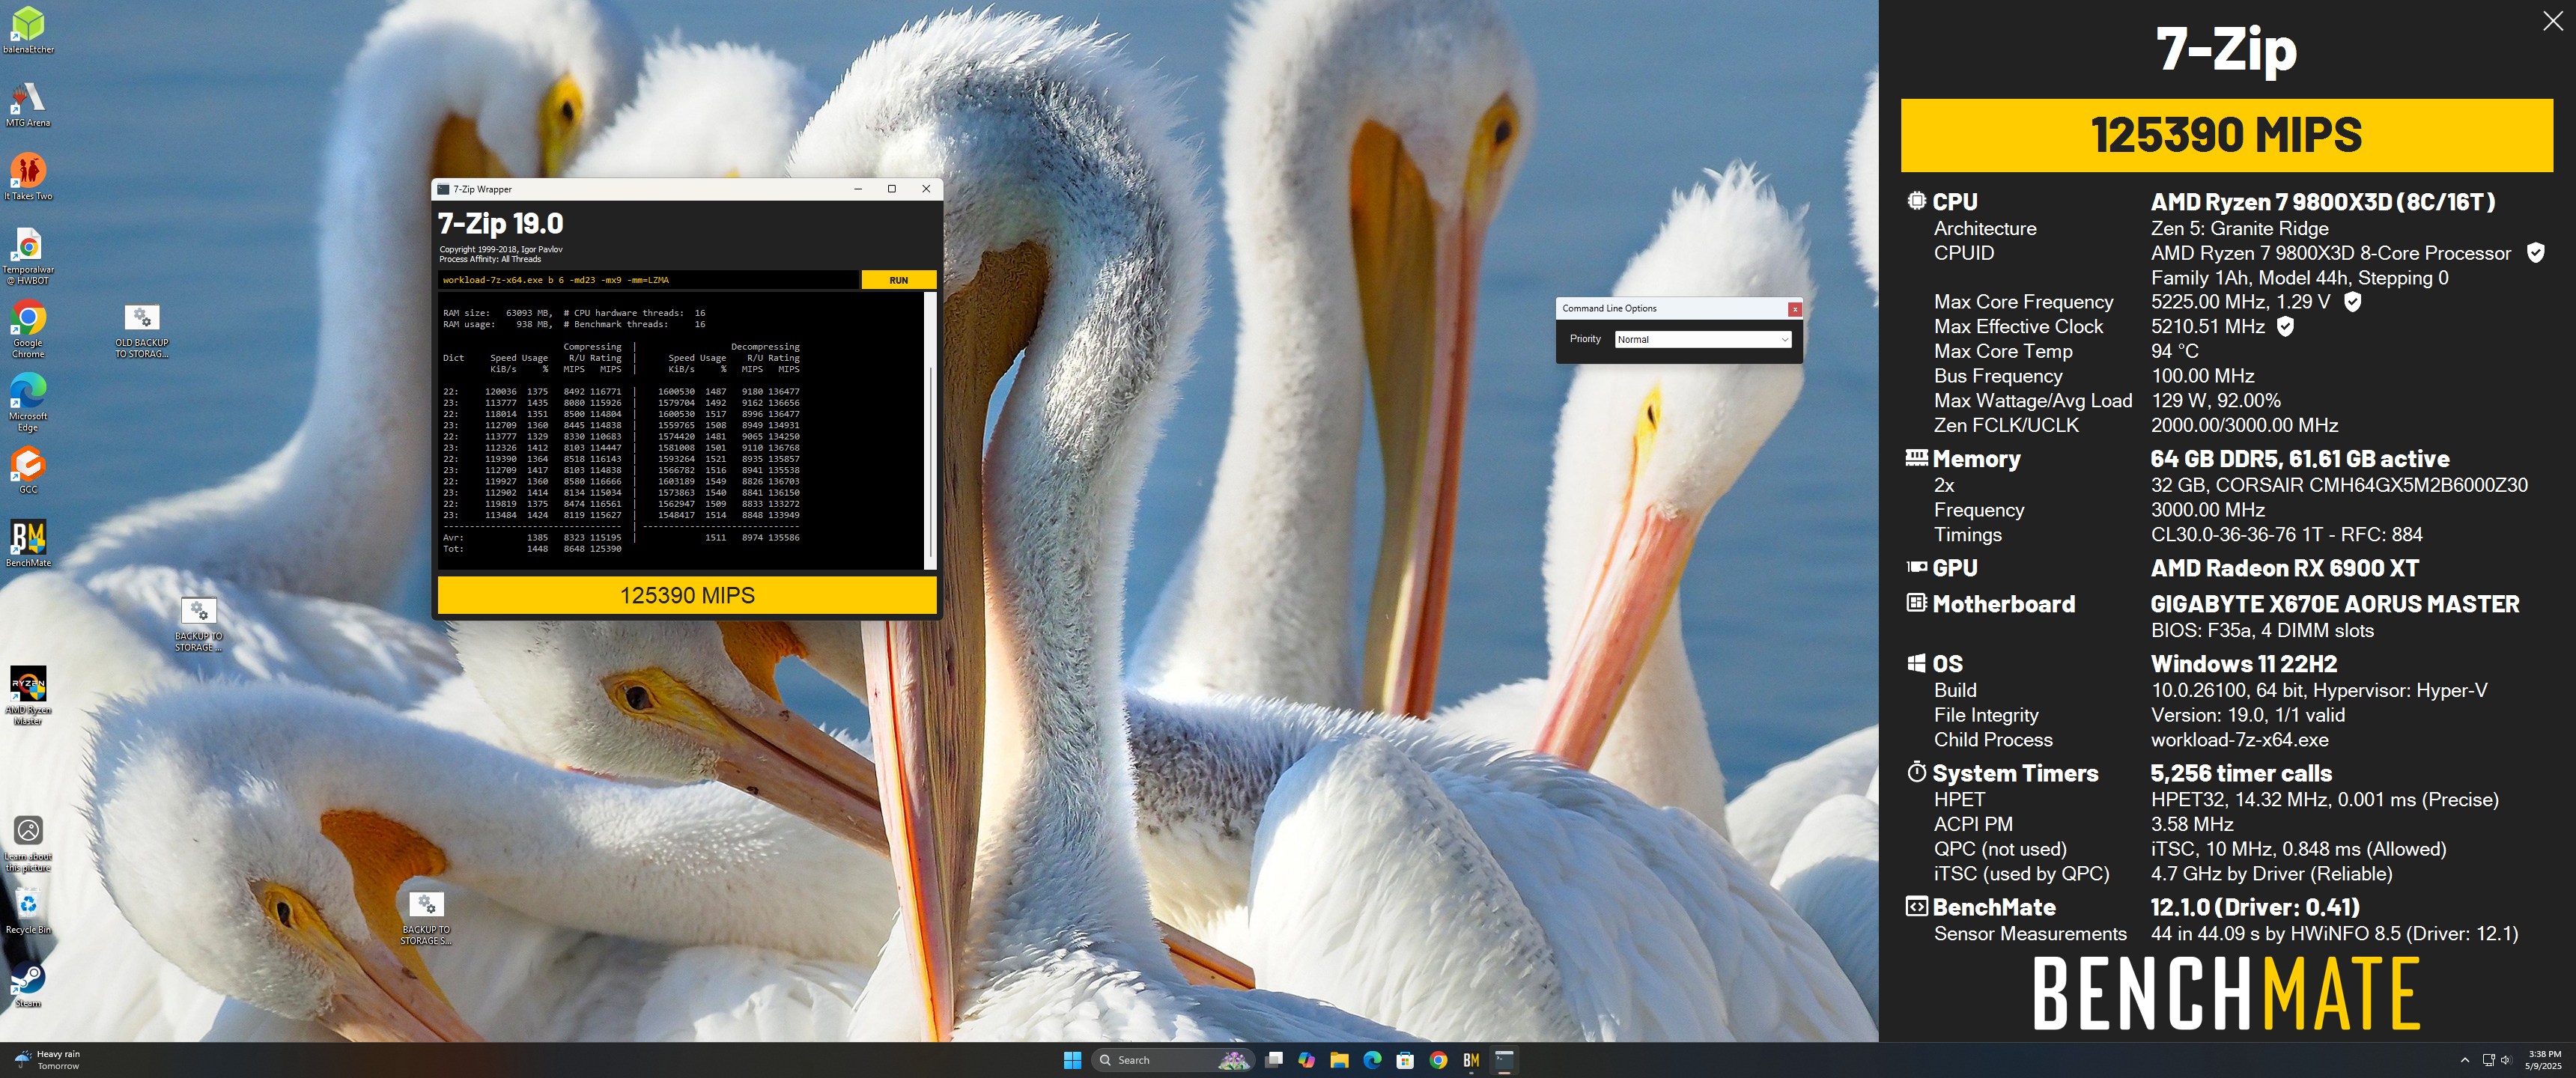Viewport: 2576px width, 1078px height.
Task: Close the Command Line Options dialog
Action: pos(1795,309)
